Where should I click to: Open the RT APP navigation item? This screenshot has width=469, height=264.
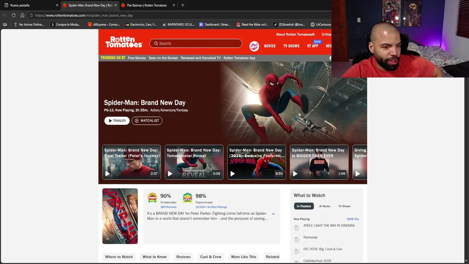coord(313,46)
